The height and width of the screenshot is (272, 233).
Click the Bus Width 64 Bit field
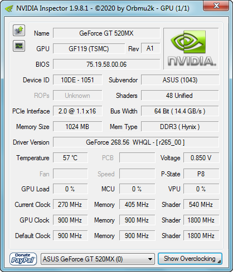point(180,111)
